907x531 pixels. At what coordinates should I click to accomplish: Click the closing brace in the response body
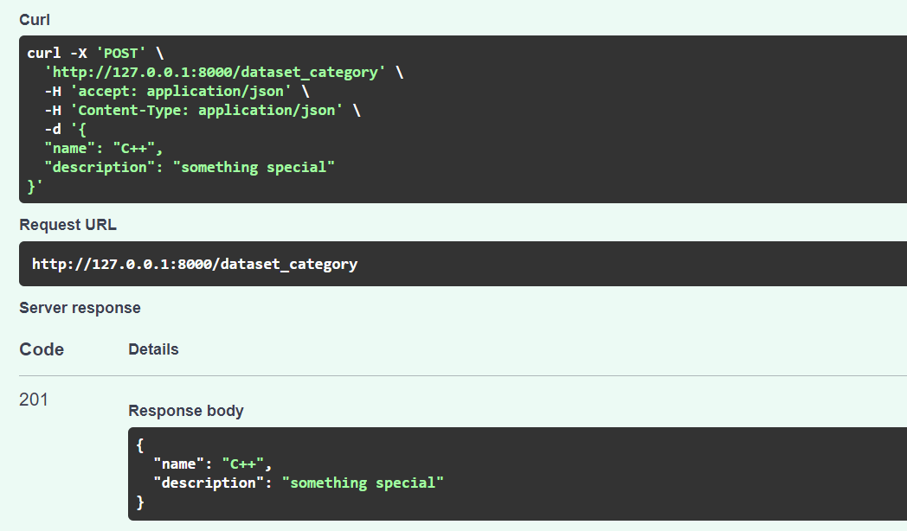point(140,502)
